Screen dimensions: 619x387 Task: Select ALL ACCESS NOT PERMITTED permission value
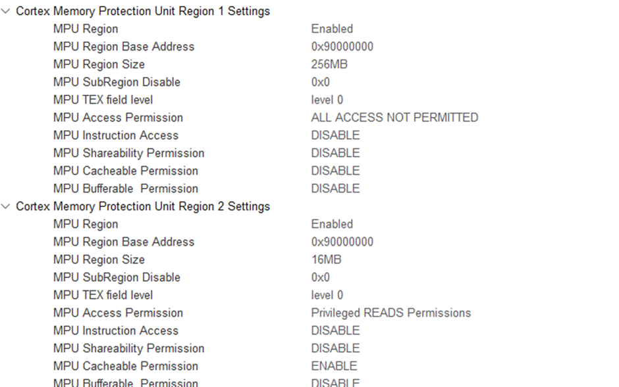(x=394, y=118)
